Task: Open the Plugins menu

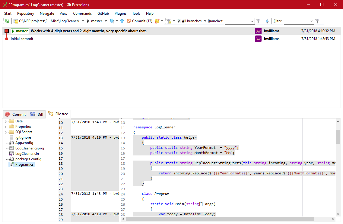Action: (120, 14)
